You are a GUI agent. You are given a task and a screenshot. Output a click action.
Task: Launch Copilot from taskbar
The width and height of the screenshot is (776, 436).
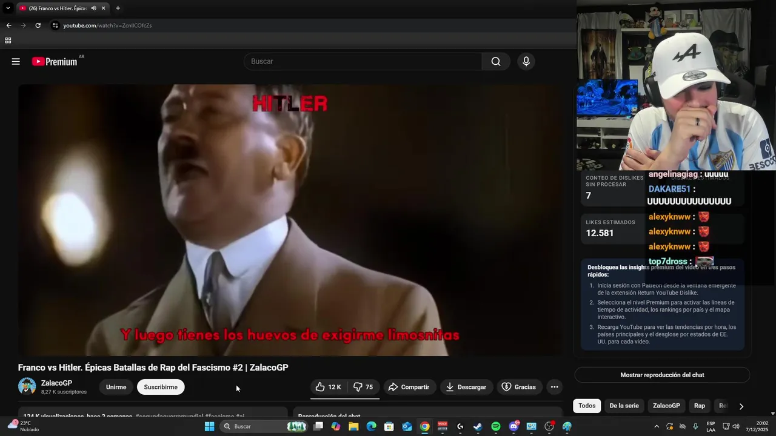pyautogui.click(x=336, y=426)
